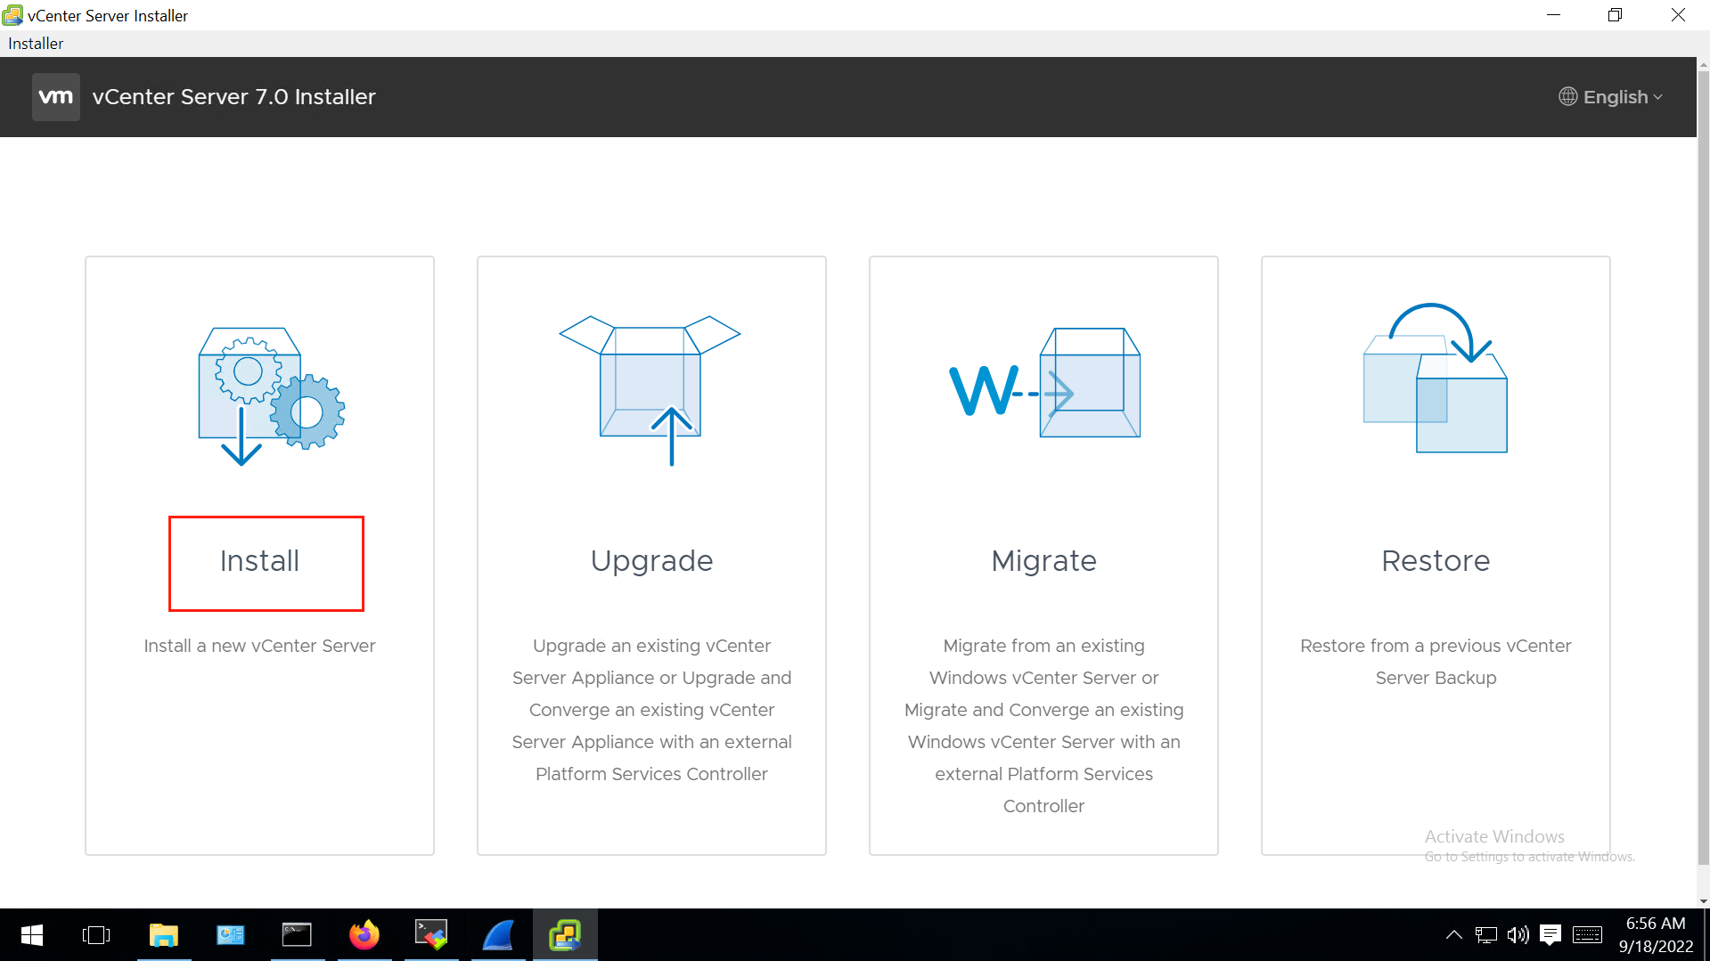Click the installer window title icon
1710x961 pixels.
pos(12,15)
